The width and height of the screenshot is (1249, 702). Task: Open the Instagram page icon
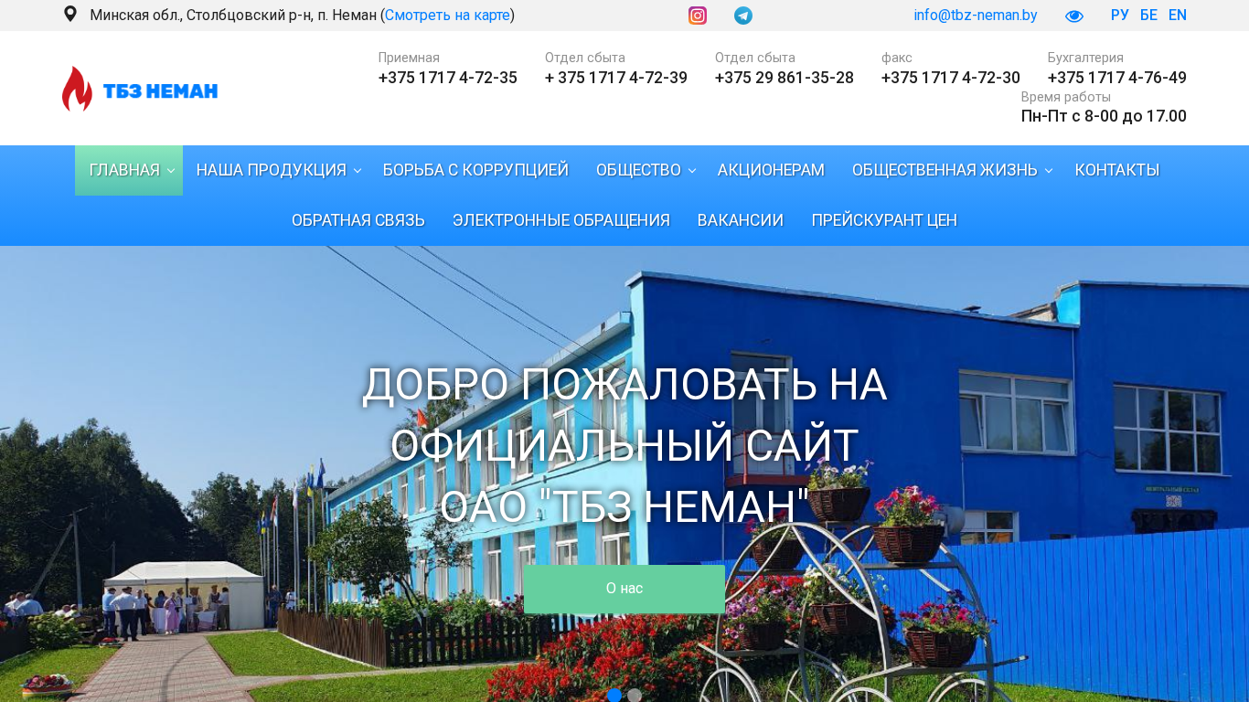tap(698, 16)
